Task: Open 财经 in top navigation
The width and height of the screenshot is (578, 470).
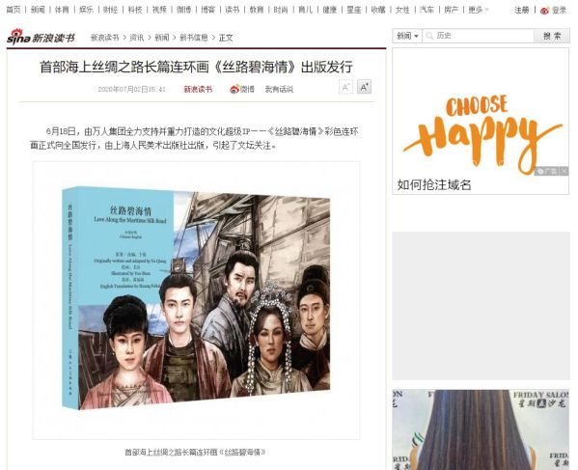Action: [x=110, y=10]
